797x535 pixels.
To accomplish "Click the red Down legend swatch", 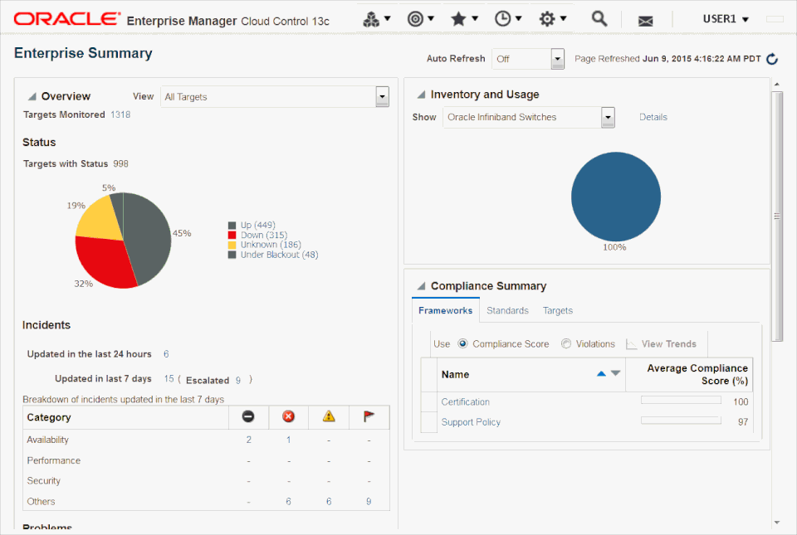I will point(232,236).
